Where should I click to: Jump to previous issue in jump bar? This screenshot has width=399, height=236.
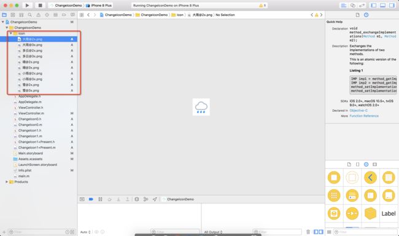(312, 15)
